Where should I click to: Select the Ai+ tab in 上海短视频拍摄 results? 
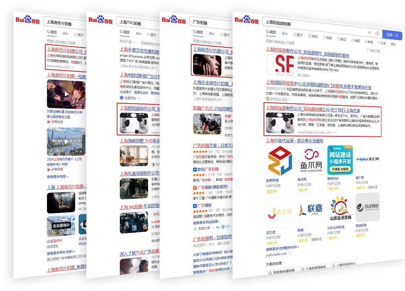(x=285, y=34)
